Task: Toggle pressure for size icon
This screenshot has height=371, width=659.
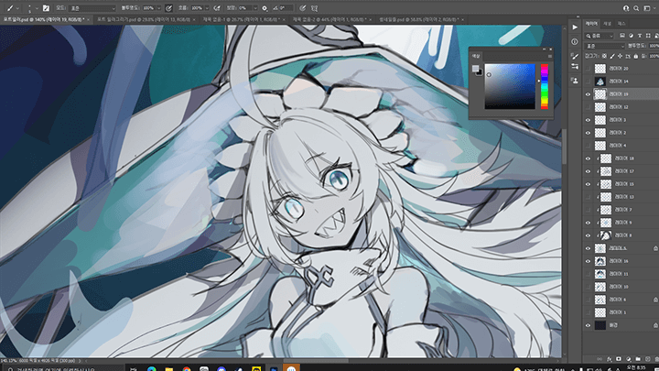Action: coord(303,8)
